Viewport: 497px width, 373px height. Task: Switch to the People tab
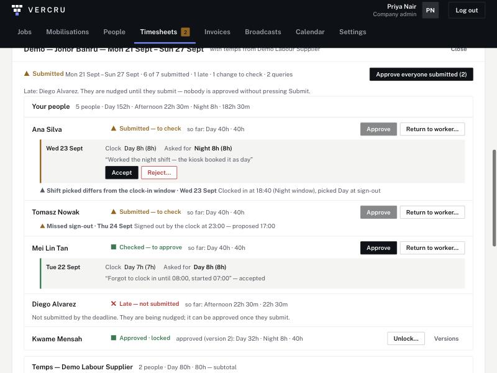[x=114, y=32]
